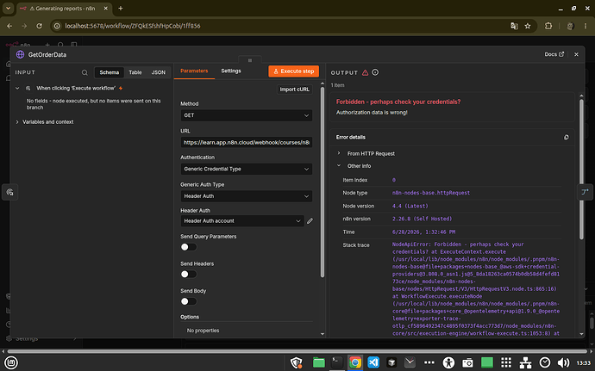This screenshot has width=595, height=371.
Task: Enable the Send Query Parameters switch
Action: tap(188, 247)
